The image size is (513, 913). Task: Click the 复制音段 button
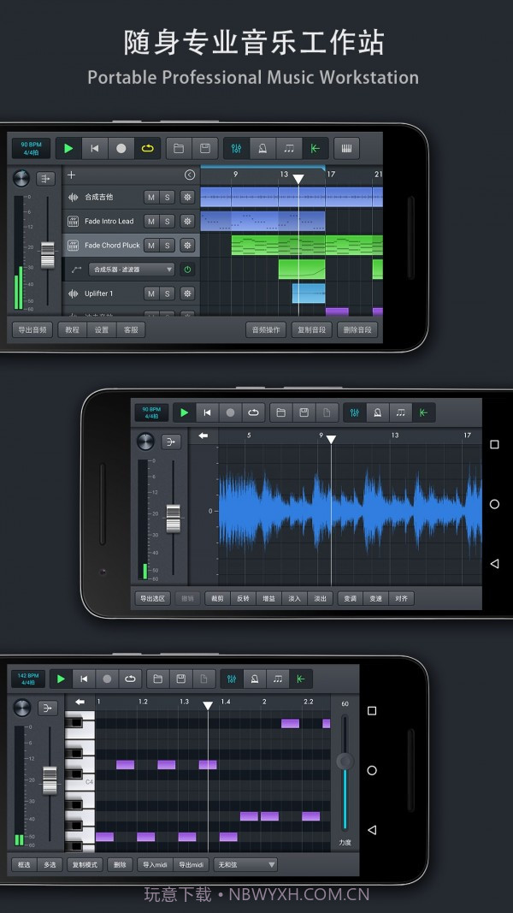311,329
